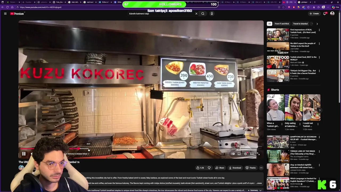Open chapter 'Kokoreç & Chicken Döner' in the player
341x192 pixels.
tap(77, 154)
